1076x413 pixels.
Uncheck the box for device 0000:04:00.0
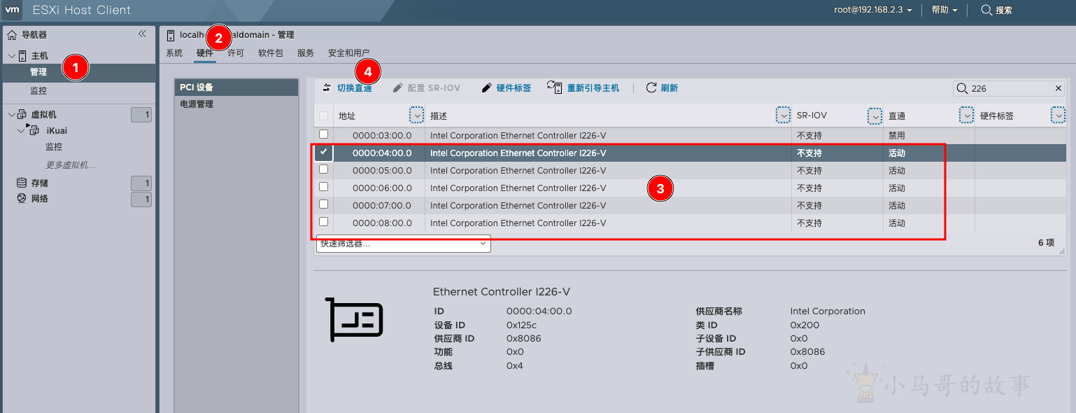[323, 152]
